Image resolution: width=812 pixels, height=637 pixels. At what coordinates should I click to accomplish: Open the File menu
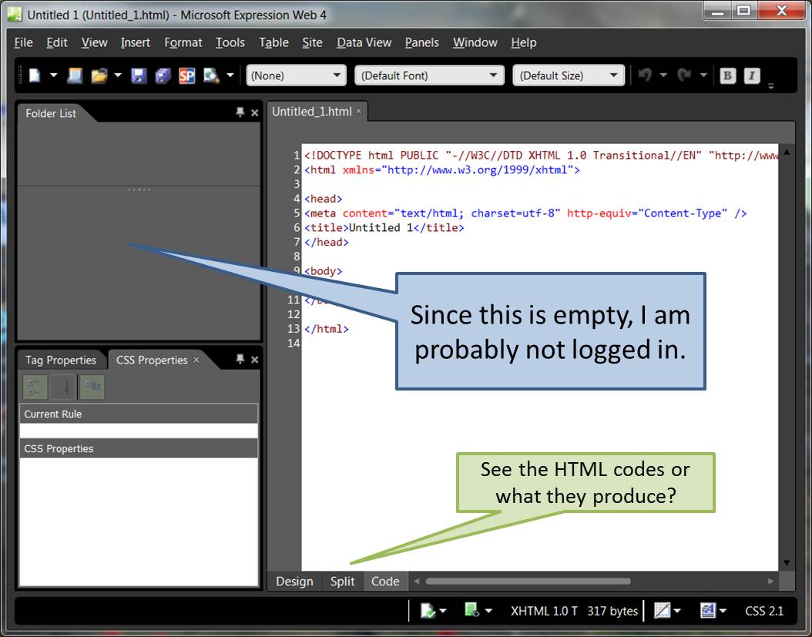click(23, 42)
